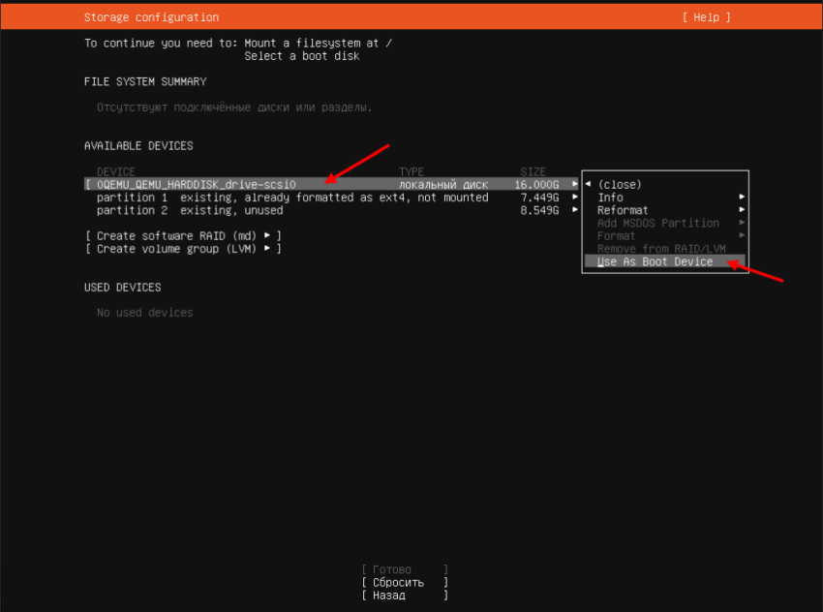Click the 8.549G size value

(539, 210)
